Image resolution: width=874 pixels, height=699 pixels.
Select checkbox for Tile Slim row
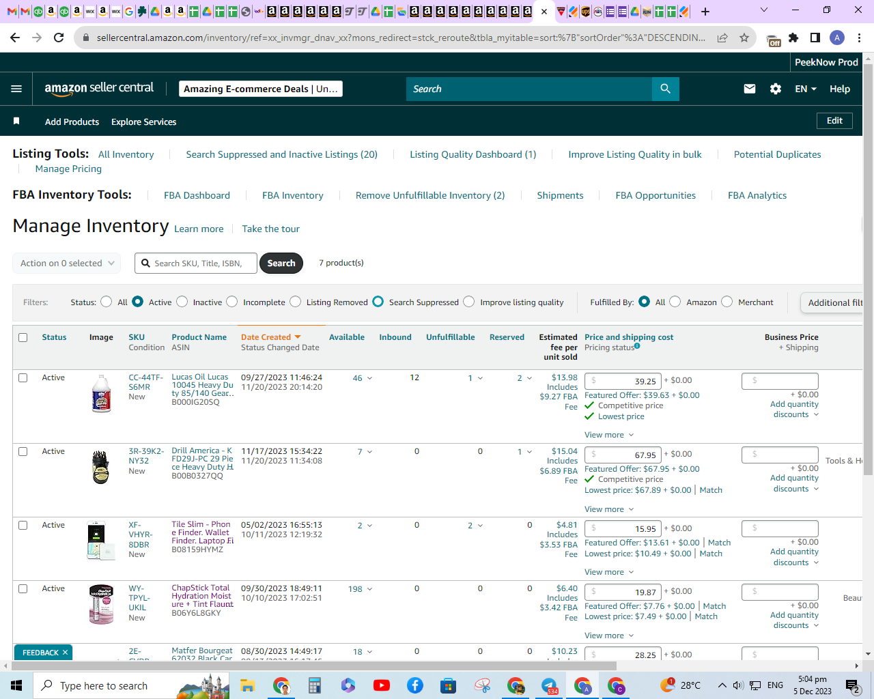pyautogui.click(x=23, y=525)
